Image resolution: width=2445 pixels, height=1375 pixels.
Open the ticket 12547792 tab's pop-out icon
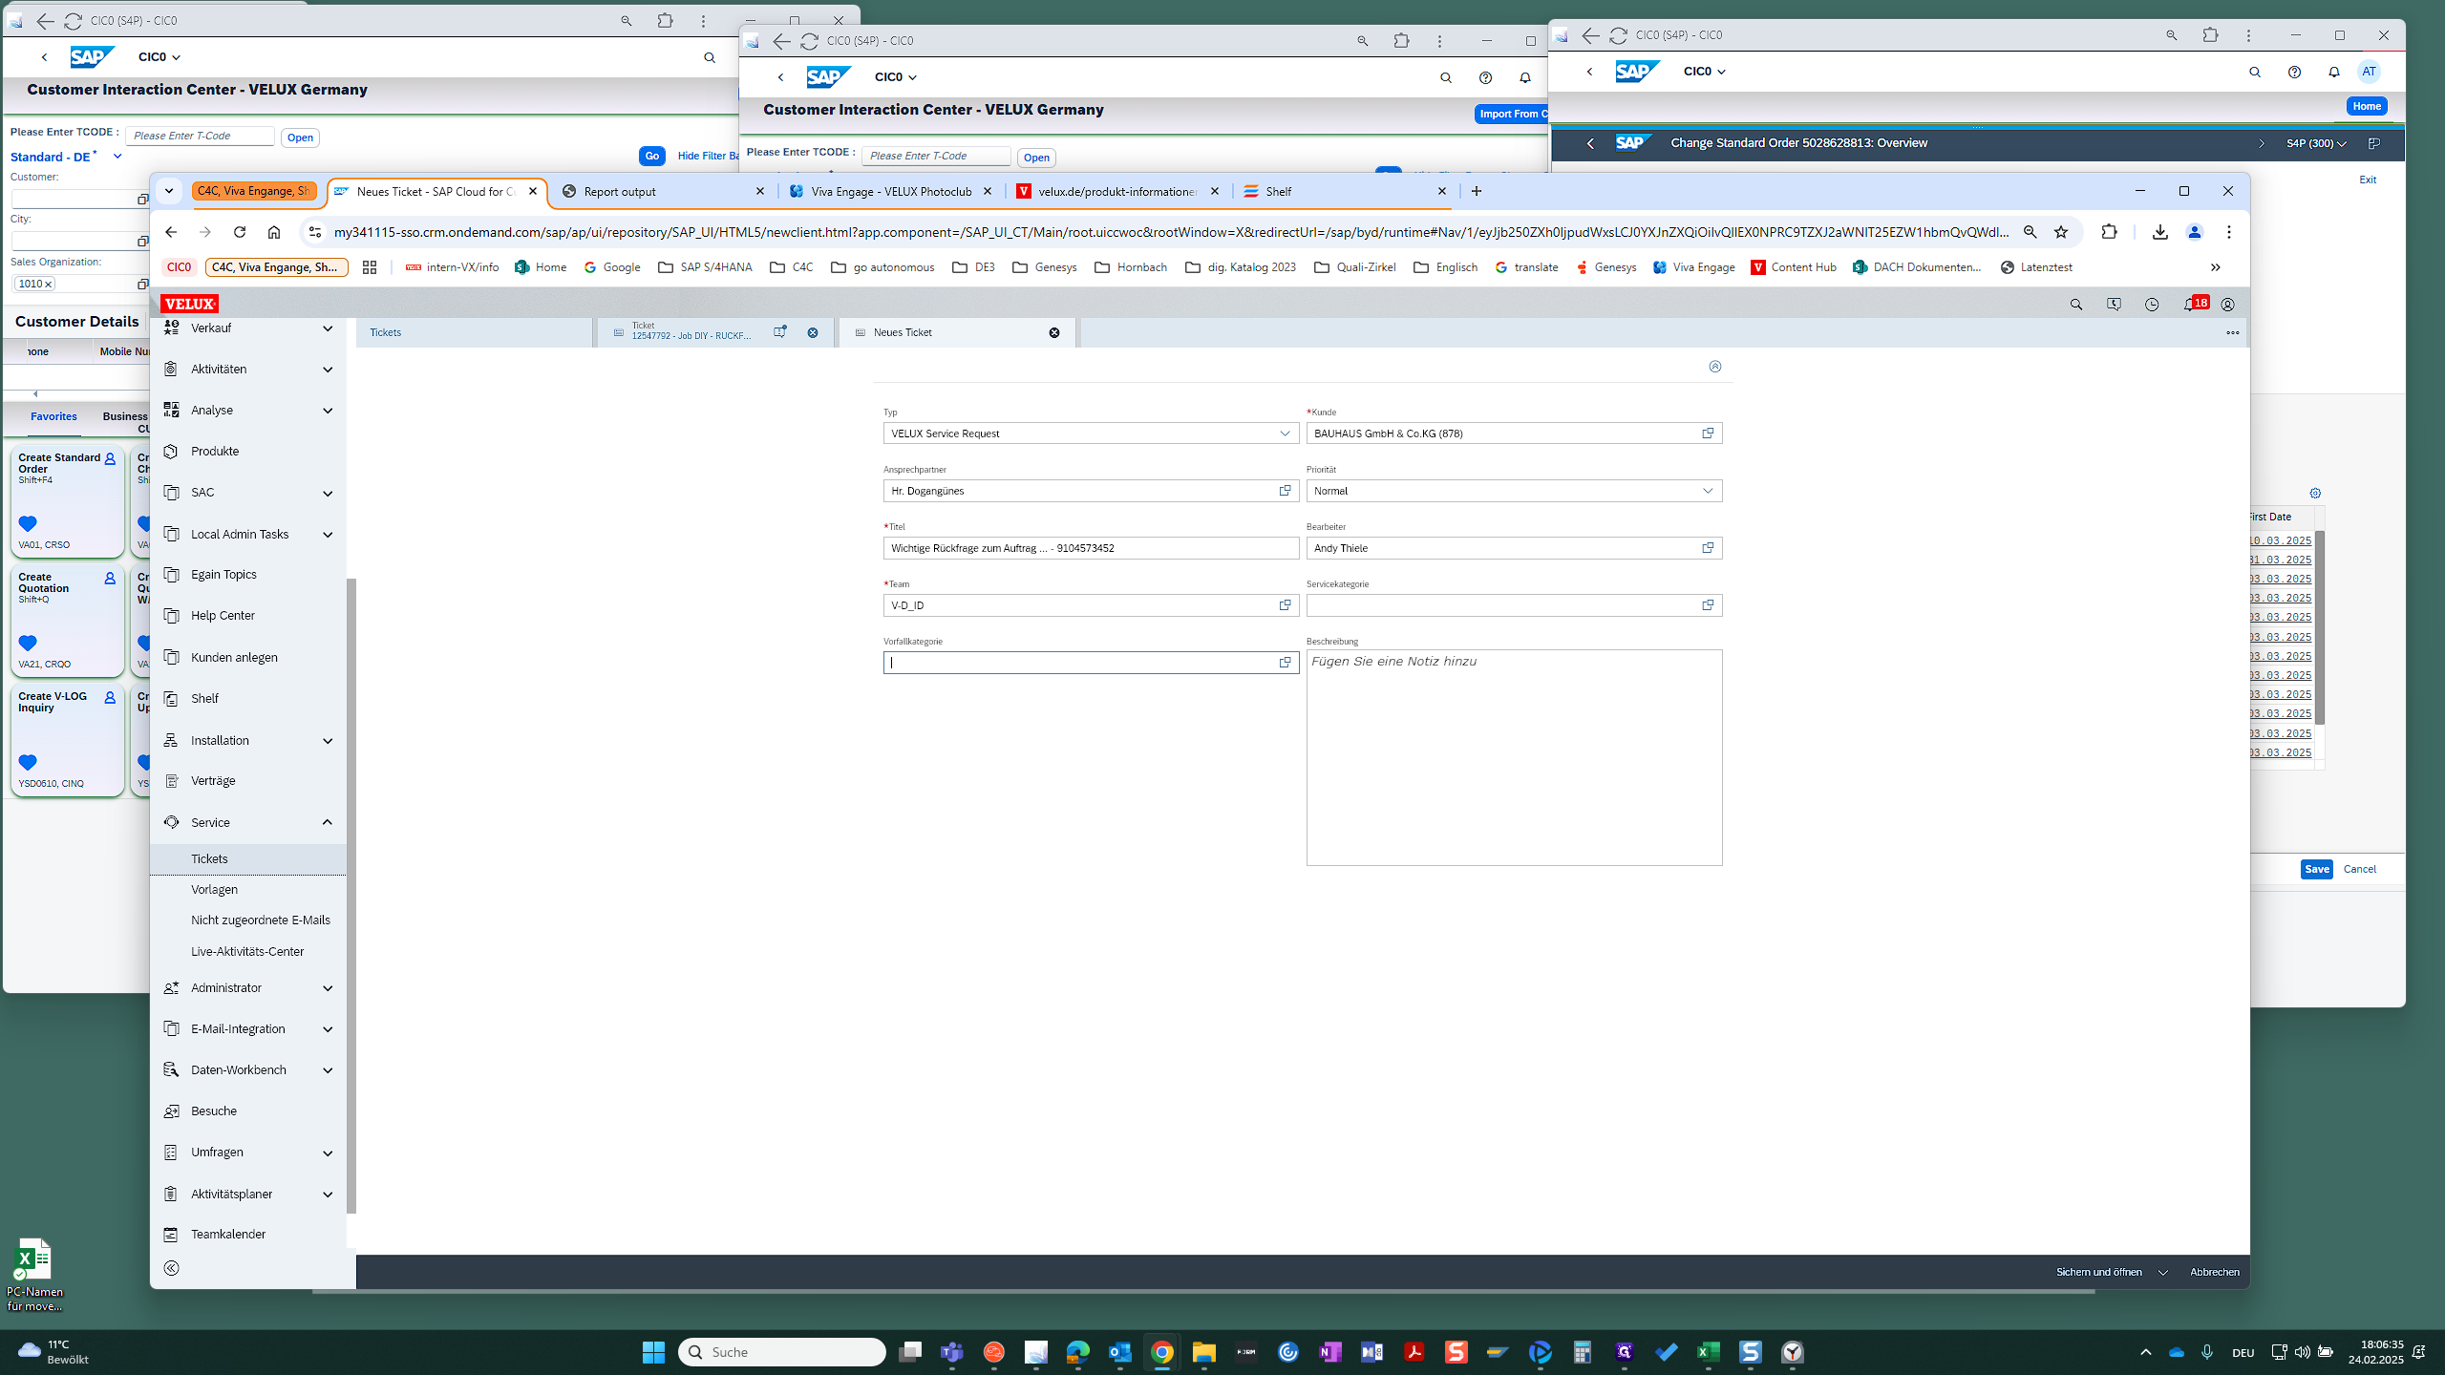(780, 332)
